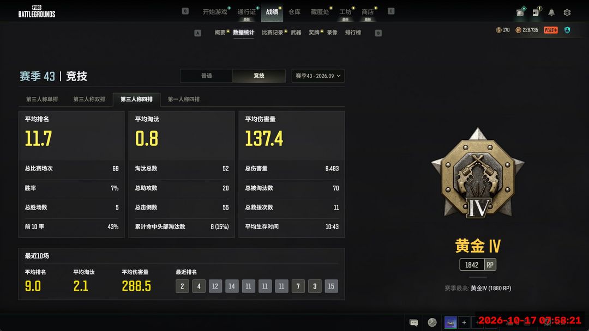Click the D key hint icon
Screen dimensions: 589x331
(378, 33)
